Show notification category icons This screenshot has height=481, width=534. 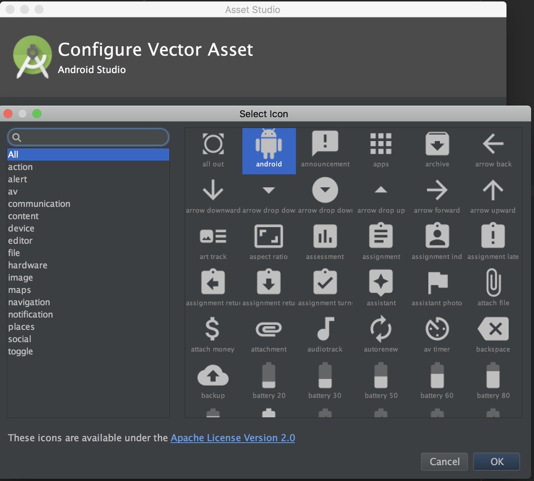point(88,315)
